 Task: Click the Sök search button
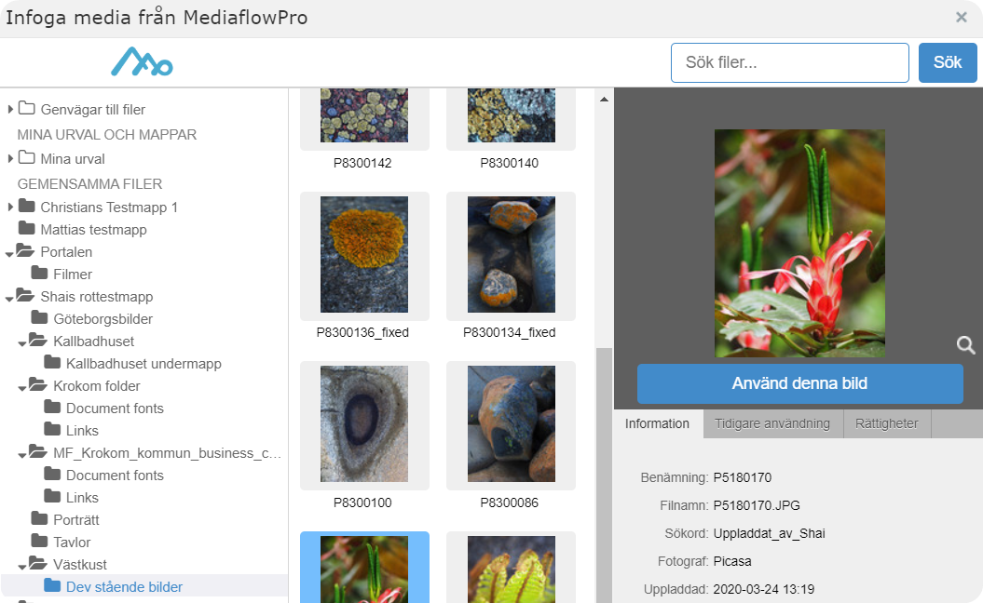pos(948,62)
